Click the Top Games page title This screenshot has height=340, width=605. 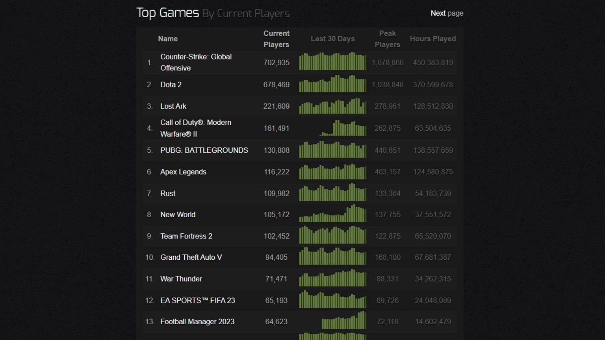(x=167, y=13)
